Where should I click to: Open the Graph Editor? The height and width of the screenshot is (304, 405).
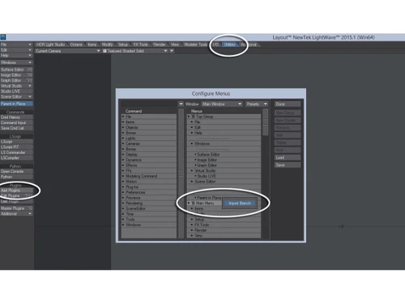16,80
